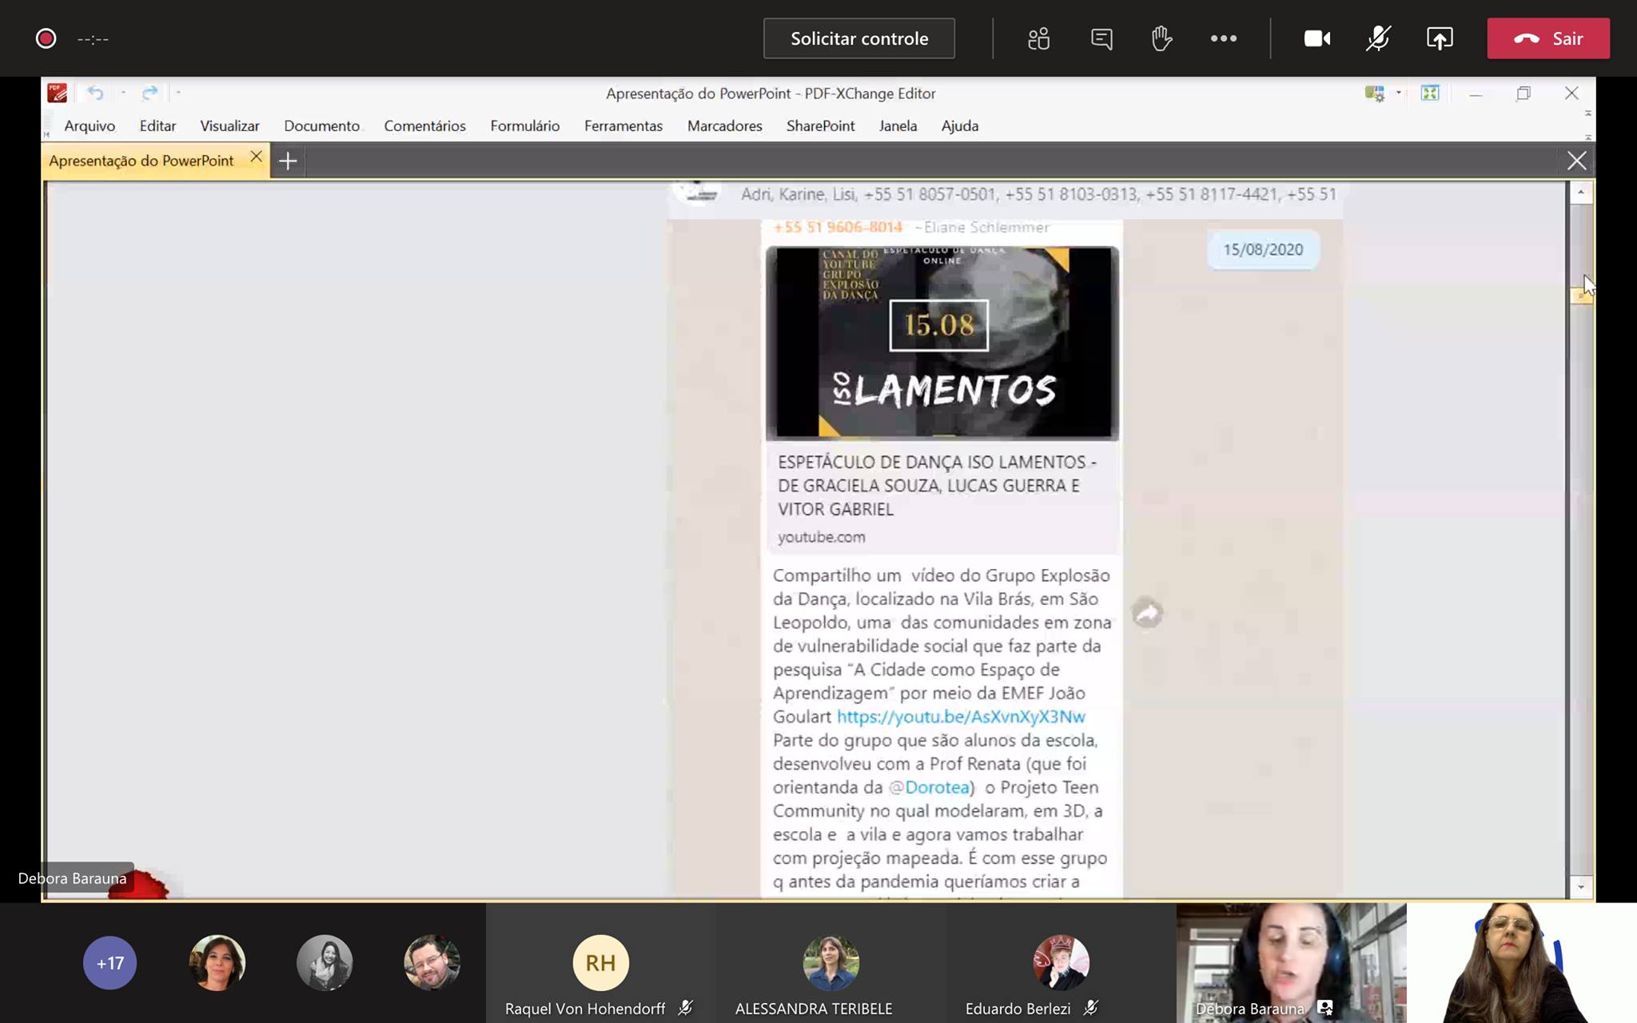Image resolution: width=1637 pixels, height=1023 pixels.
Task: Click the scrollbar up arrow
Action: pos(1580,193)
